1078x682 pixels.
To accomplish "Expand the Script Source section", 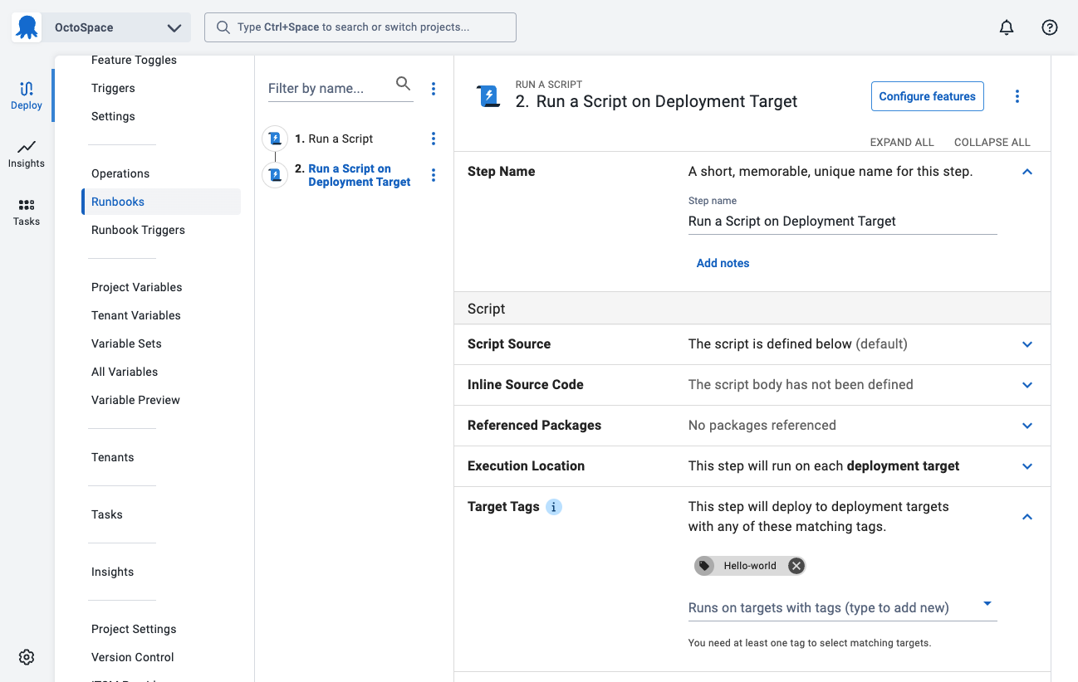I will point(1027,344).
